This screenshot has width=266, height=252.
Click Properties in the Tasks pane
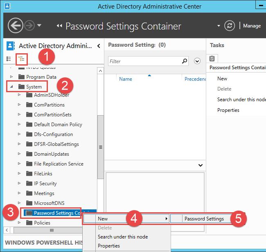point(228,110)
